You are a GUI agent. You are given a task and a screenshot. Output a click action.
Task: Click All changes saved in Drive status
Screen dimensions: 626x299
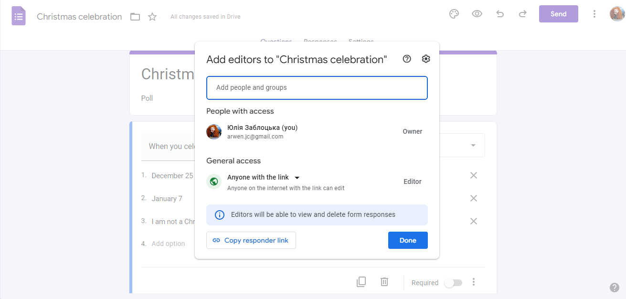tap(205, 17)
